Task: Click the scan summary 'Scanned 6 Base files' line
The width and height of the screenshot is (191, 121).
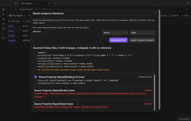Action: (x=72, y=48)
